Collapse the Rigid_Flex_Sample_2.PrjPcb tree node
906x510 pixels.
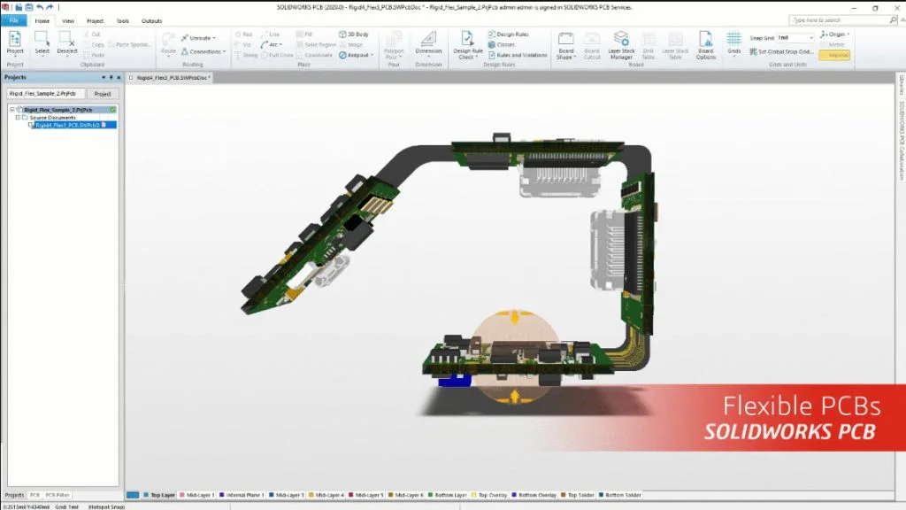[12, 109]
